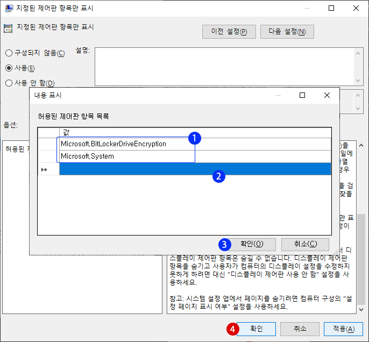Click the 이전 설정(P) button
Screen dimensions: 369x342
click(x=229, y=32)
